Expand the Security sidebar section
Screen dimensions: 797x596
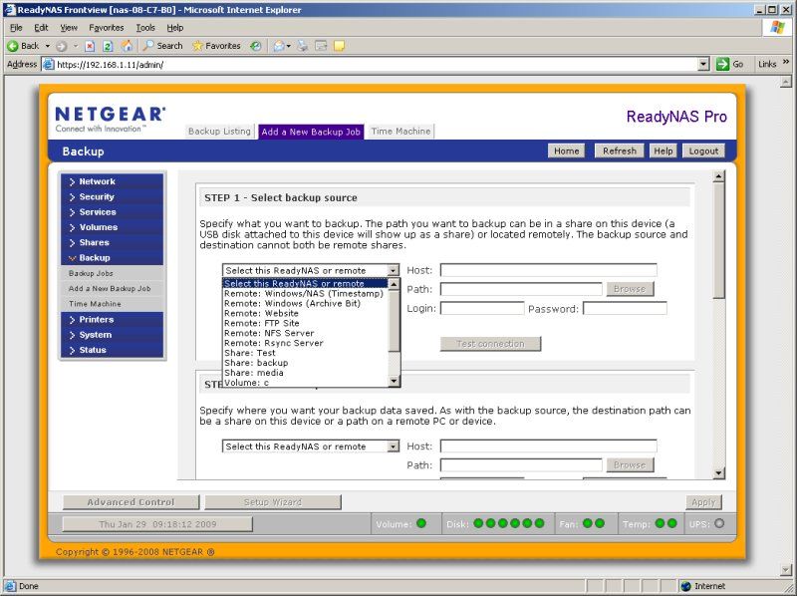[x=112, y=196]
